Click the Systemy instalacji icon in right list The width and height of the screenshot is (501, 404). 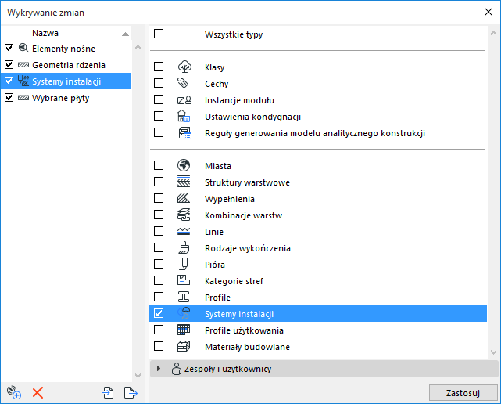(x=184, y=313)
